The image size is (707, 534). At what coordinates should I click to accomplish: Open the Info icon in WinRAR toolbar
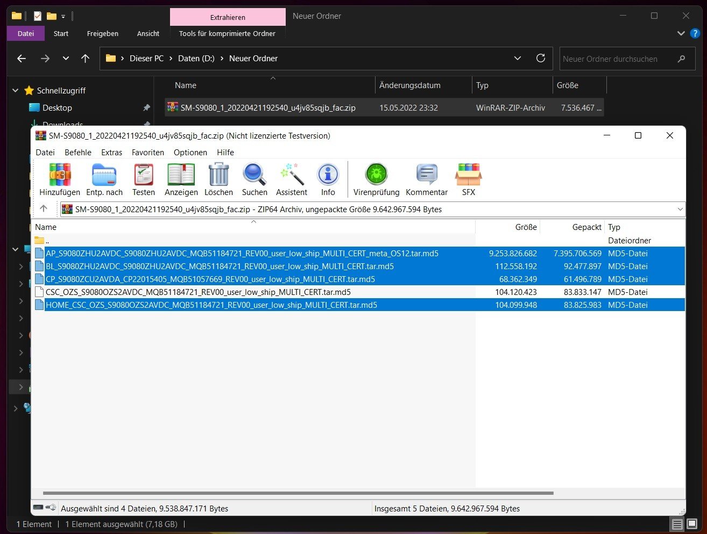tap(328, 175)
